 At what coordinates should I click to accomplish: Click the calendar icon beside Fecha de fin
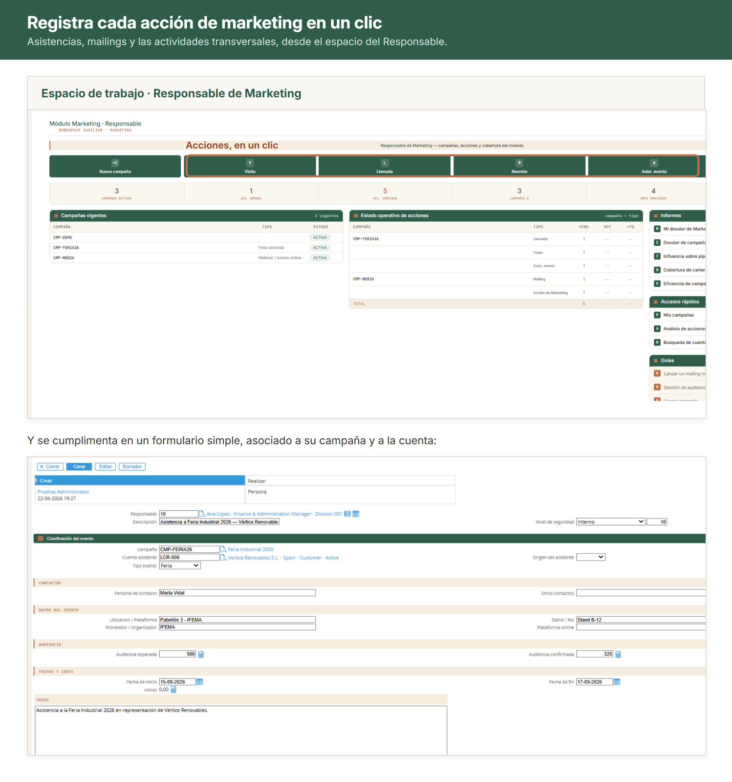coord(617,682)
